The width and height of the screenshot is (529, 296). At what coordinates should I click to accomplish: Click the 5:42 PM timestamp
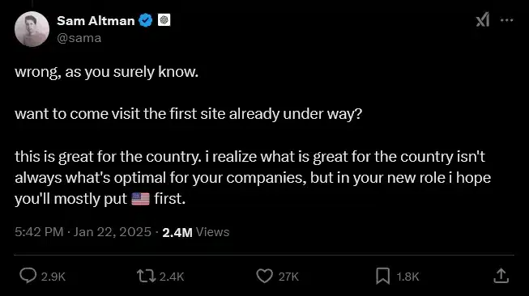point(39,232)
